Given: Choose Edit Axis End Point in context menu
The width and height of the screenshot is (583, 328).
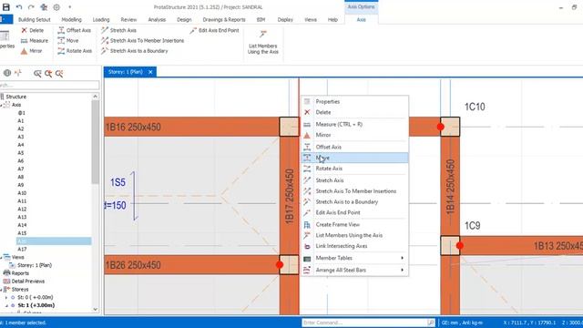Looking at the screenshot, I should point(354,212).
